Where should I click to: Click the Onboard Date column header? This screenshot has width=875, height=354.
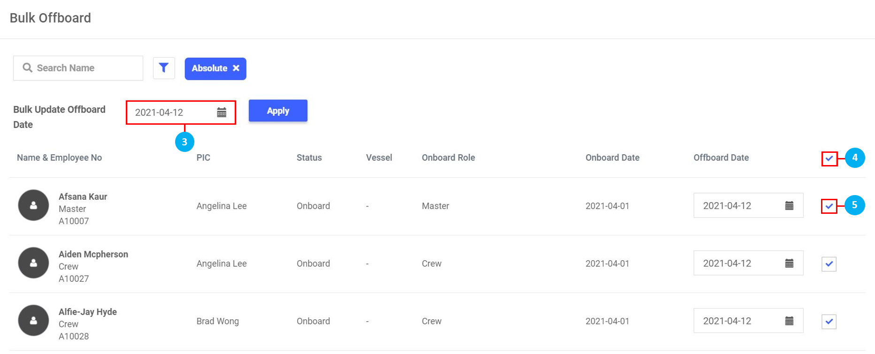tap(612, 158)
